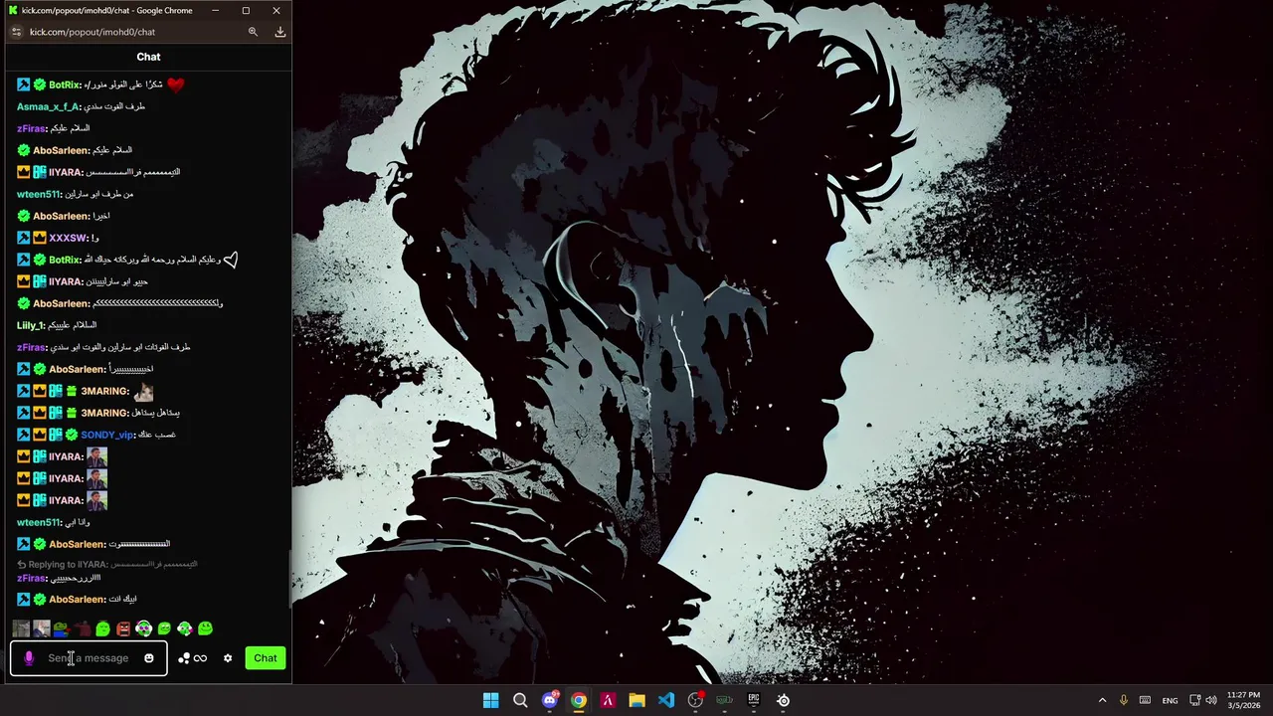Pick the first gray photo emote in emote row

[21, 628]
